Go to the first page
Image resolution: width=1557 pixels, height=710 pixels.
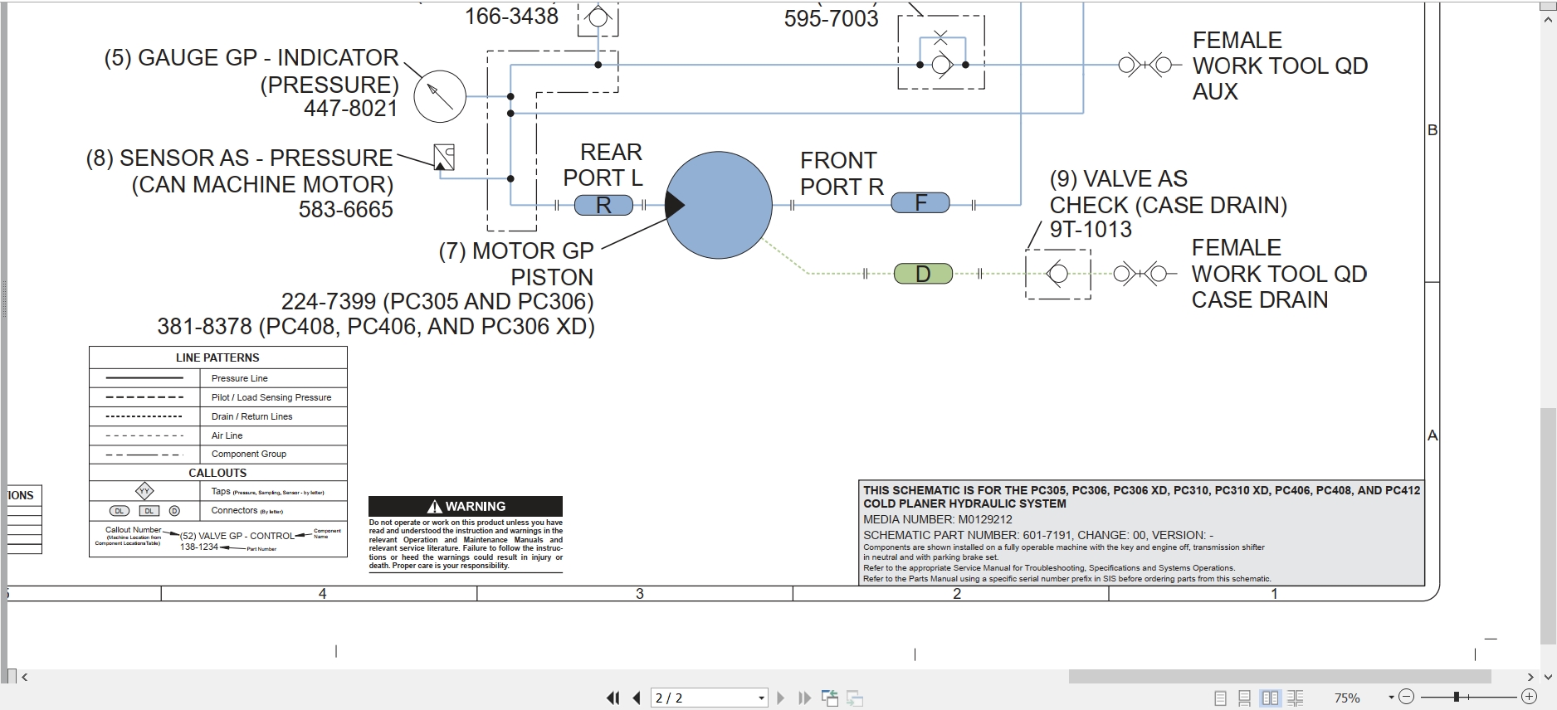[x=613, y=698]
